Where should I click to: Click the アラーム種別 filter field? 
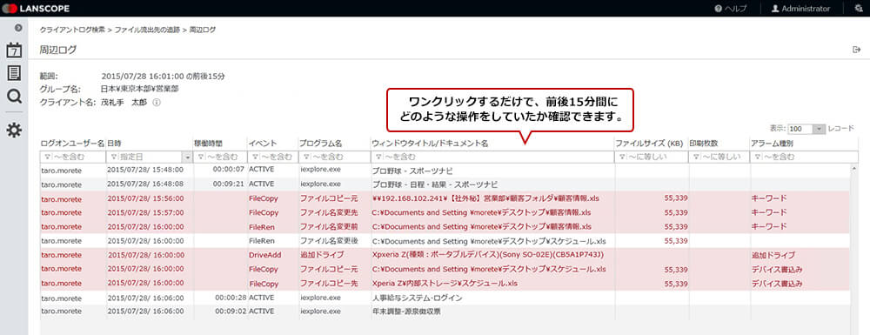(x=803, y=157)
